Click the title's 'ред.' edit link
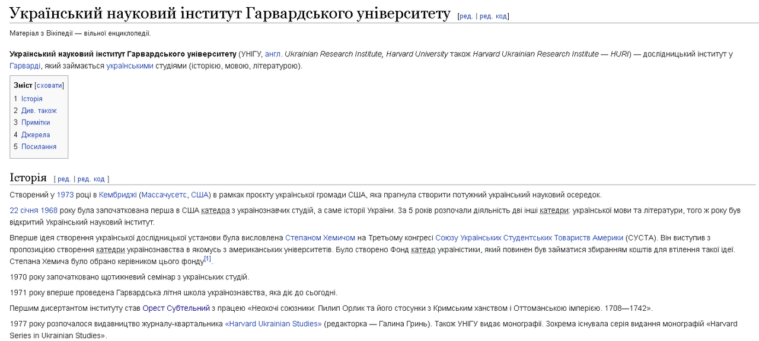The image size is (759, 341). click(466, 16)
